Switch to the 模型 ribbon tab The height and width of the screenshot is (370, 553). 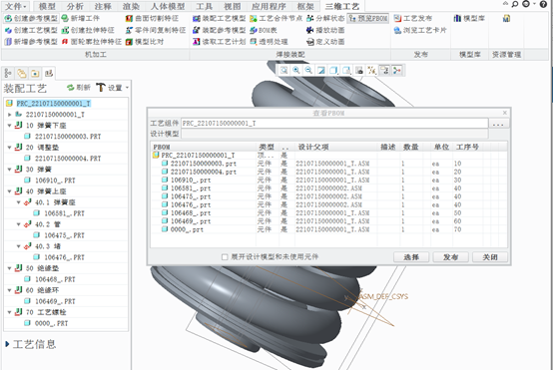pos(47,6)
